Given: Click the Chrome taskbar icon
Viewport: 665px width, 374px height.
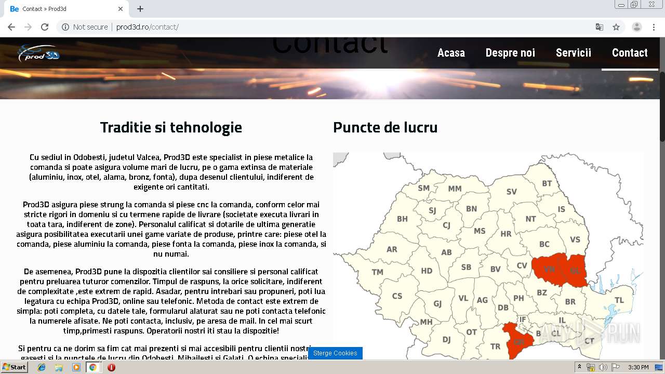Looking at the screenshot, I should 93,367.
